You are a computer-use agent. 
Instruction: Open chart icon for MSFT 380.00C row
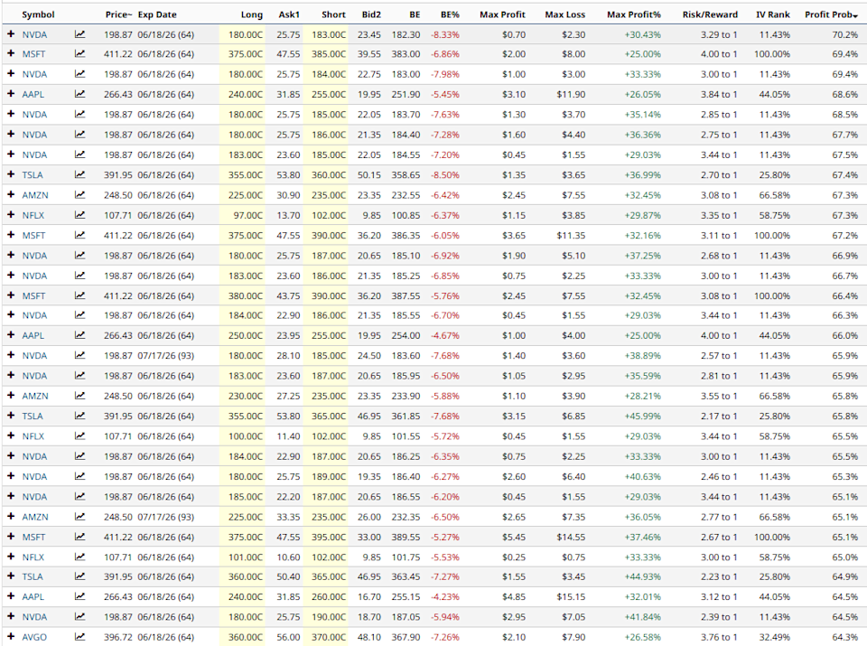click(x=80, y=295)
